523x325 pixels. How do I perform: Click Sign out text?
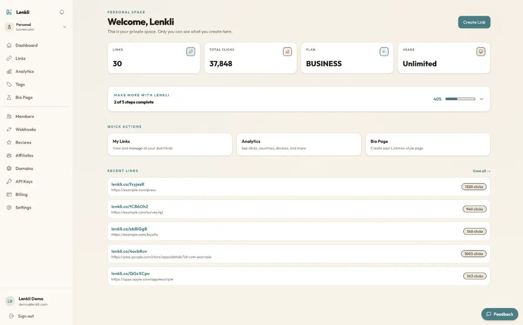[26, 316]
